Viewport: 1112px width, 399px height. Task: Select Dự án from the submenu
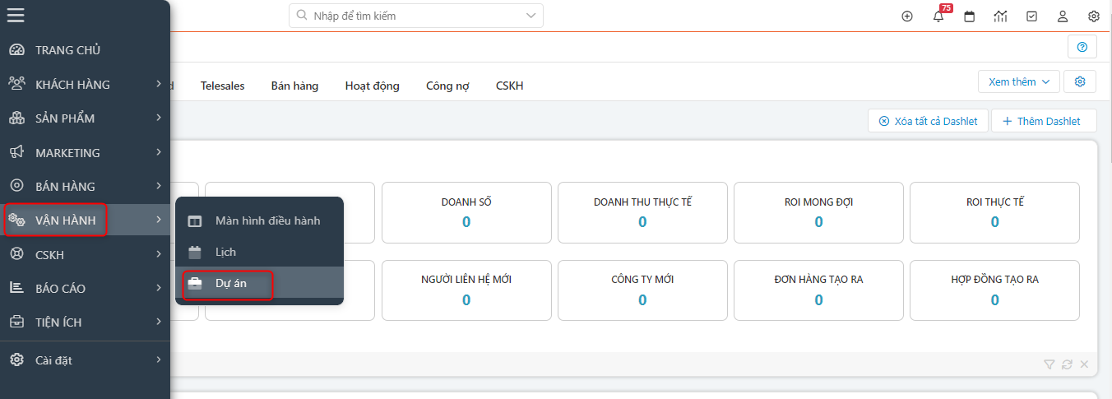click(230, 284)
